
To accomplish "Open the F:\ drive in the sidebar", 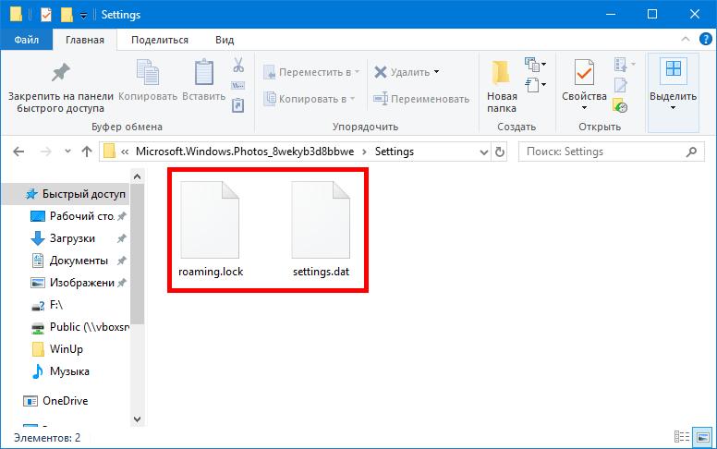I will click(x=46, y=305).
